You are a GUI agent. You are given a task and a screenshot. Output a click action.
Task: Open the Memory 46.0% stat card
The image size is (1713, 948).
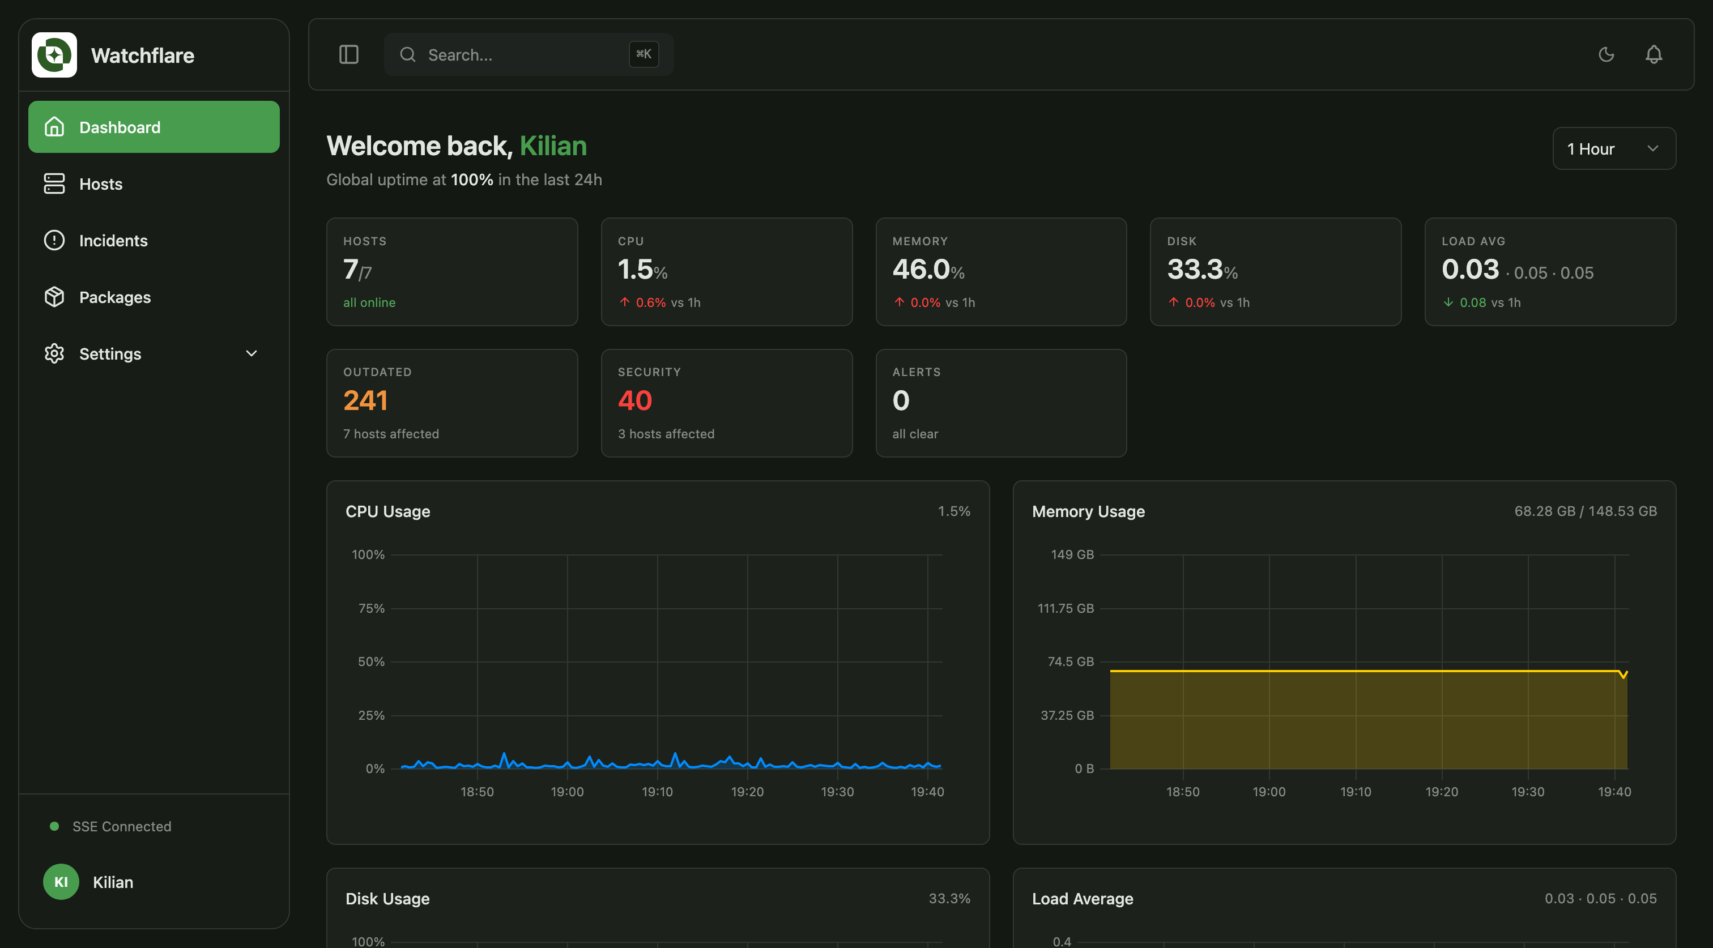1002,272
